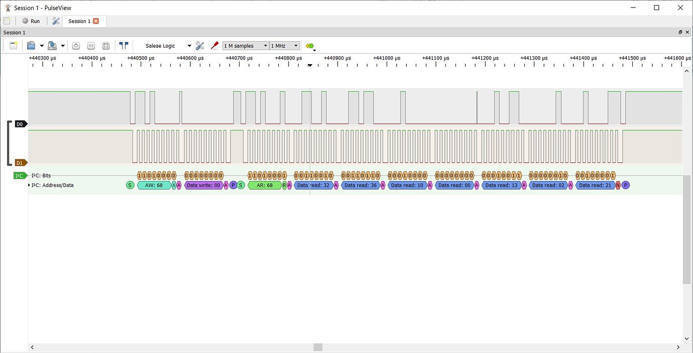Zoom to fit the entire trace
Image resolution: width=693 pixels, height=353 pixels.
click(106, 45)
